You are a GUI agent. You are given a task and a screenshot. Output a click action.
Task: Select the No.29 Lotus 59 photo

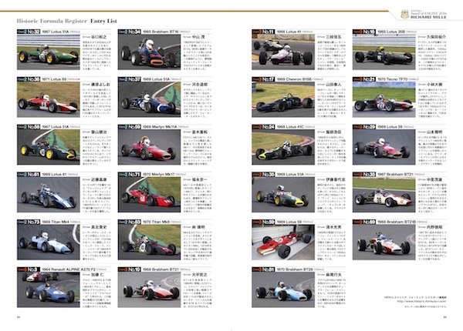click(384, 147)
